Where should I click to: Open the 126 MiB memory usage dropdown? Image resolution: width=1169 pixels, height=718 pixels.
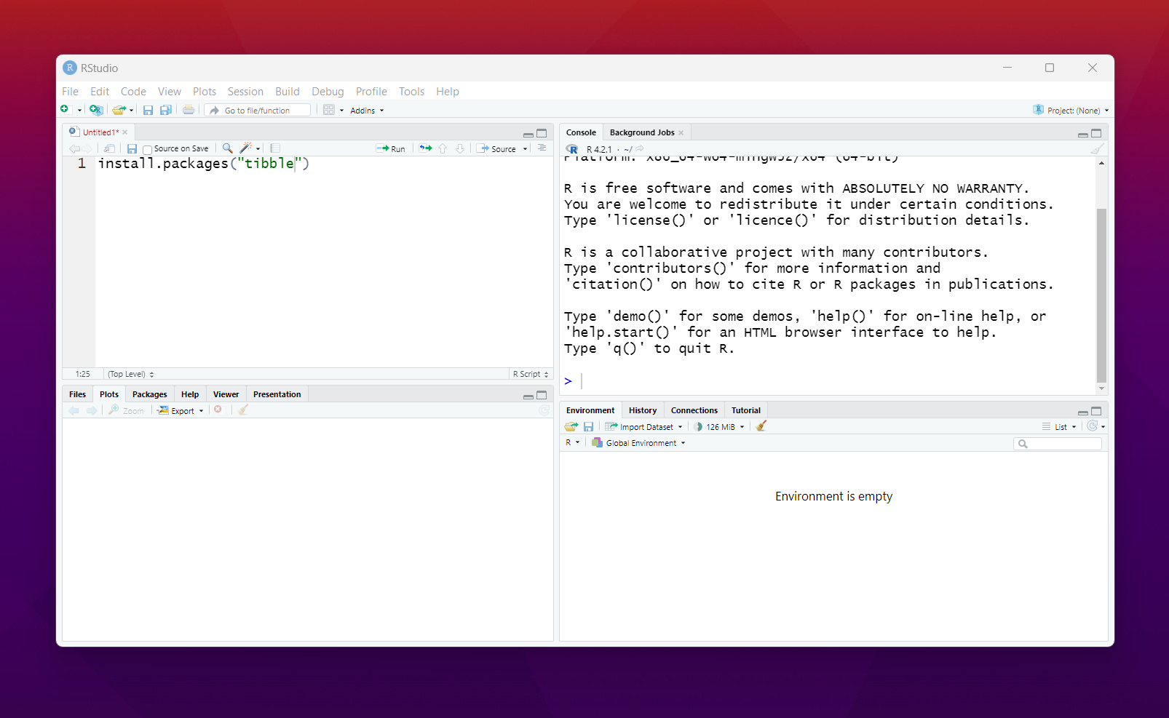click(719, 427)
